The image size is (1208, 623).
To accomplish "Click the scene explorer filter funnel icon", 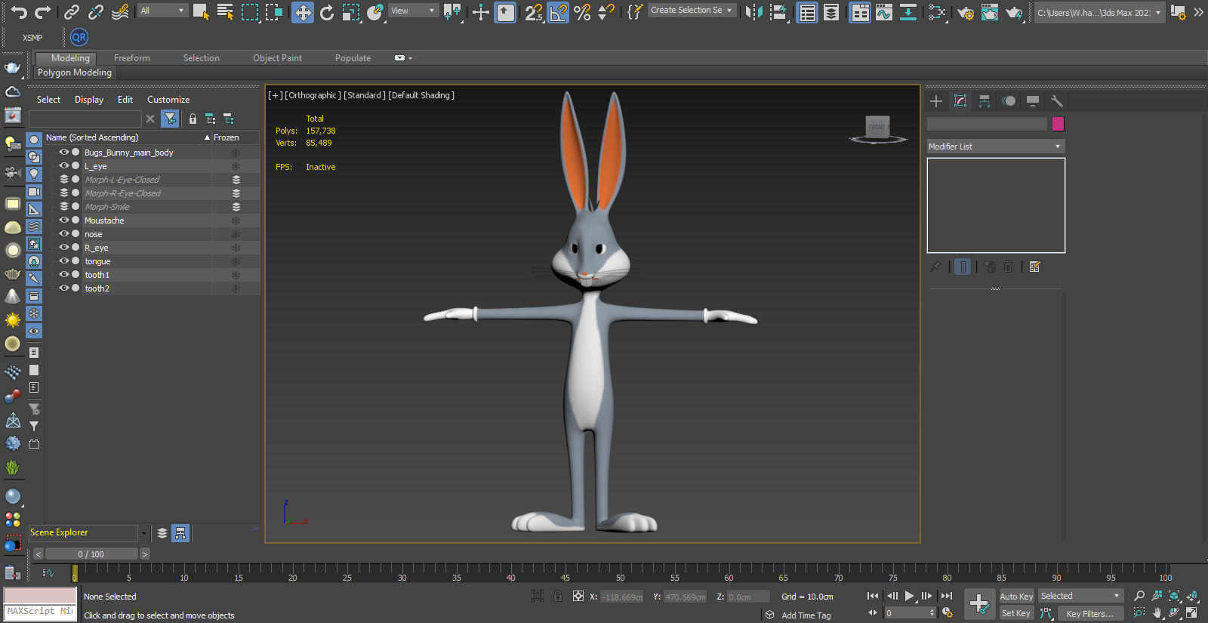I will (x=170, y=119).
